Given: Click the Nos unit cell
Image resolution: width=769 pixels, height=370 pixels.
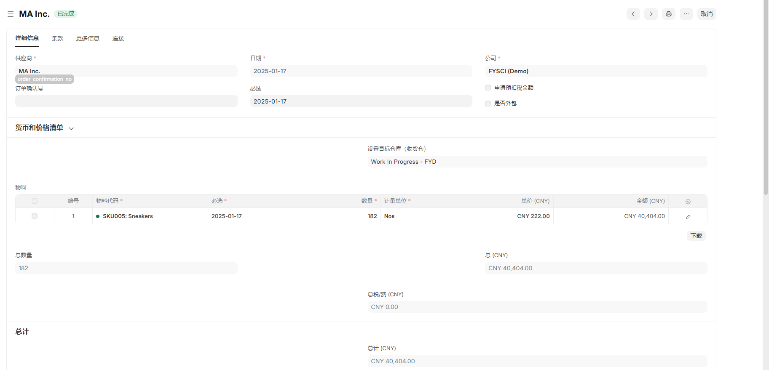Looking at the screenshot, I should tap(409, 216).
